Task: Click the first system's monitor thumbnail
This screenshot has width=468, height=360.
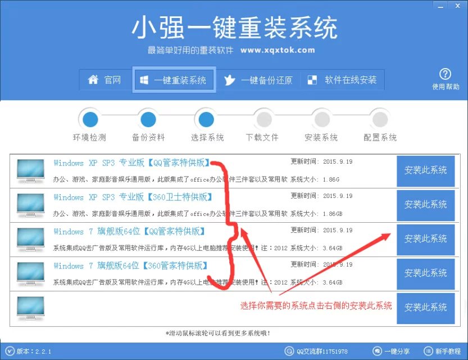Action: [29, 171]
